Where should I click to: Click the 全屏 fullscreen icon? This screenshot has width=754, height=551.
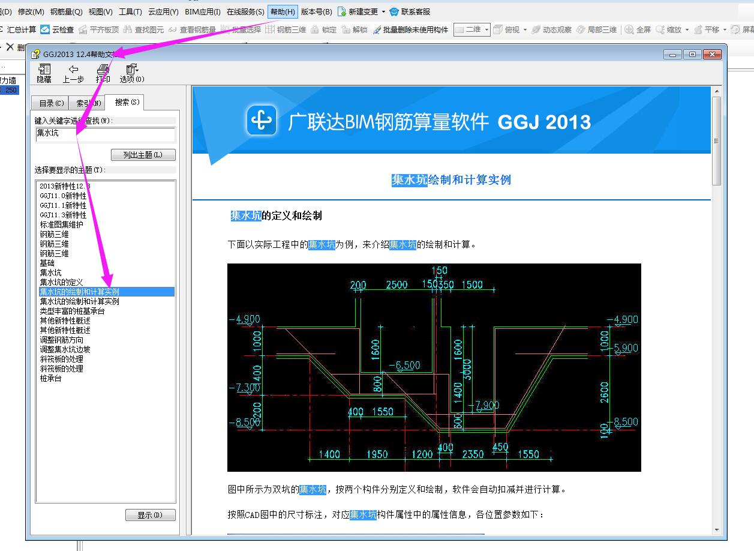tap(629, 29)
